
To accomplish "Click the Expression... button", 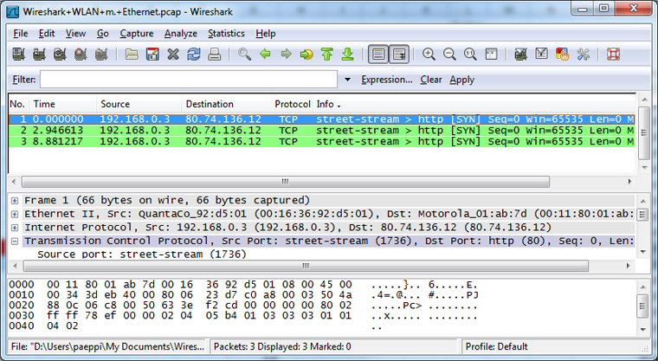I will coord(387,80).
